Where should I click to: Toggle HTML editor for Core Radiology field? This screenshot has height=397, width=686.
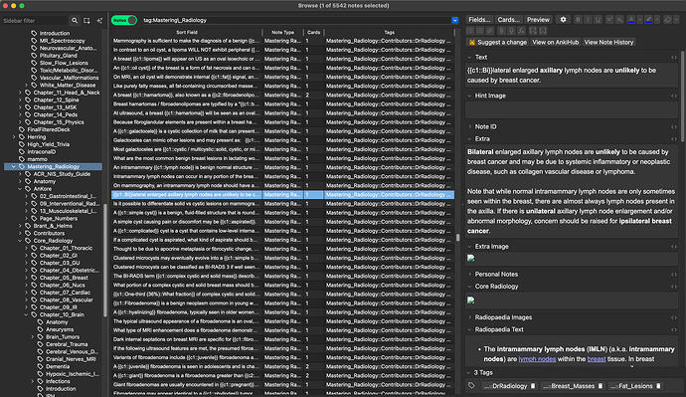pyautogui.click(x=674, y=287)
